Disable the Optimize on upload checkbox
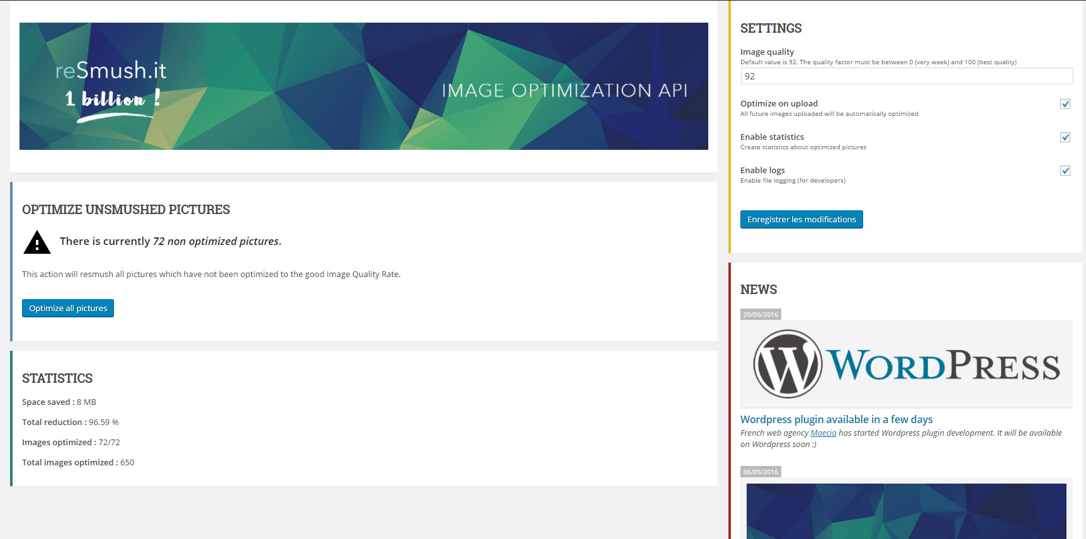The height and width of the screenshot is (539, 1086). (1065, 104)
